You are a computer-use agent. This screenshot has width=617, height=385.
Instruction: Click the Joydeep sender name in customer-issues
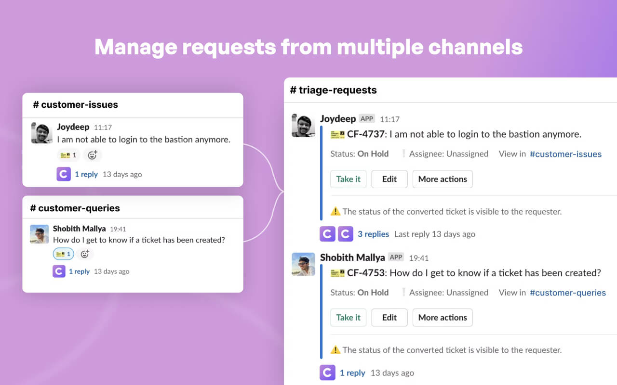pos(73,127)
